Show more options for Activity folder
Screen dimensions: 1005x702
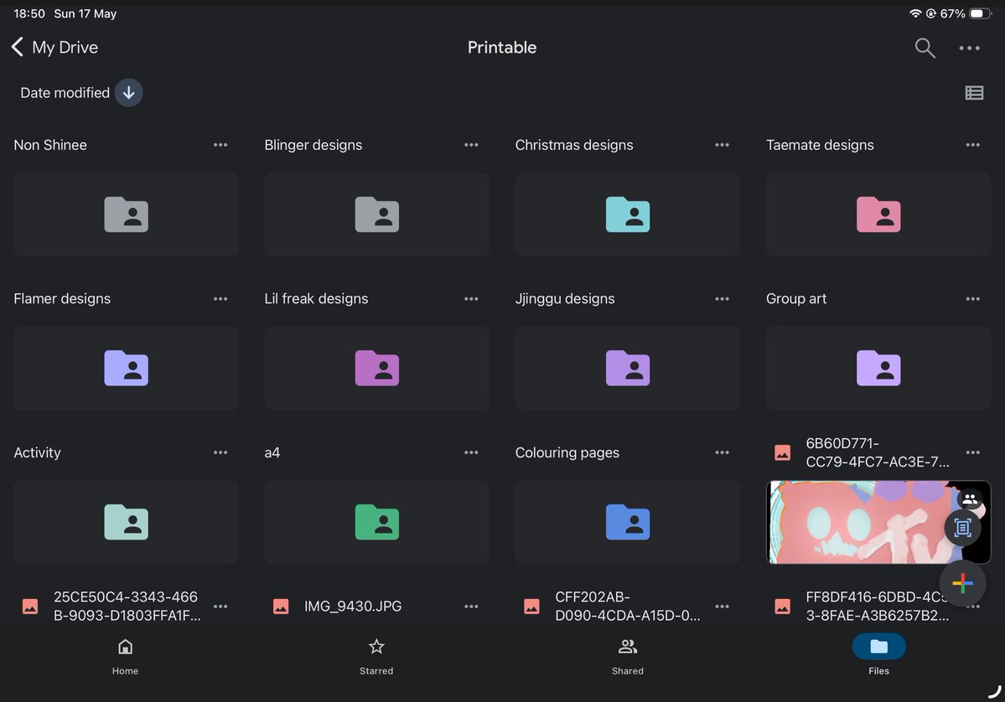[220, 452]
